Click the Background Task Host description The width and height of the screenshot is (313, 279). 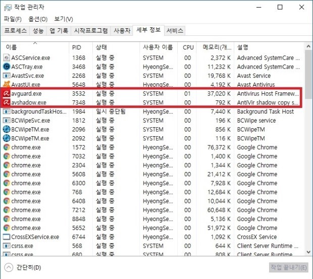tap(265, 111)
